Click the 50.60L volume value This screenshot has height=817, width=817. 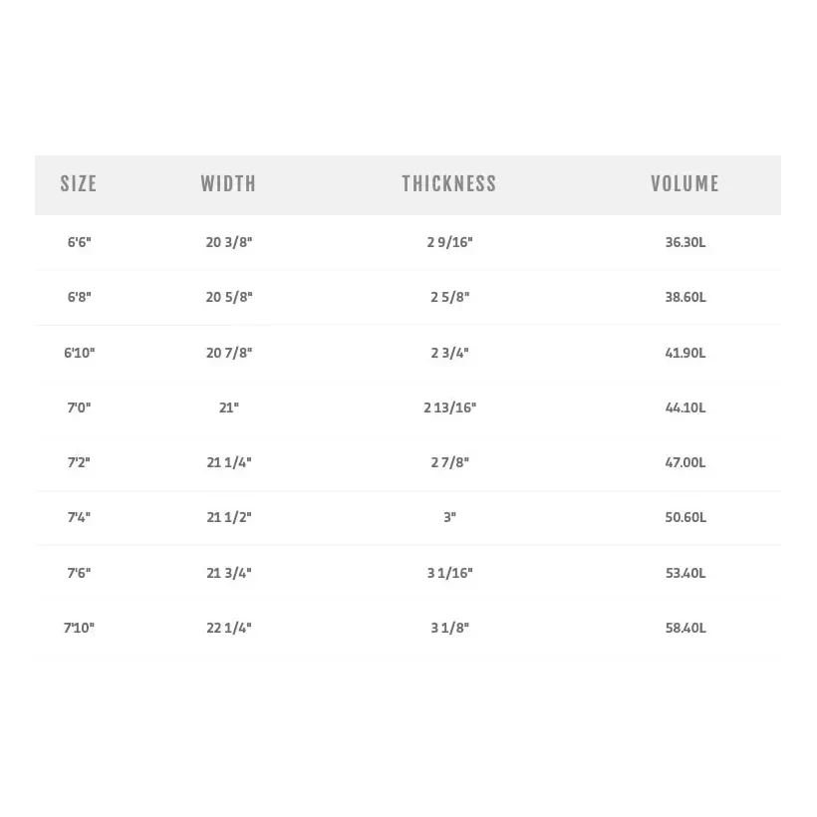pyautogui.click(x=685, y=517)
